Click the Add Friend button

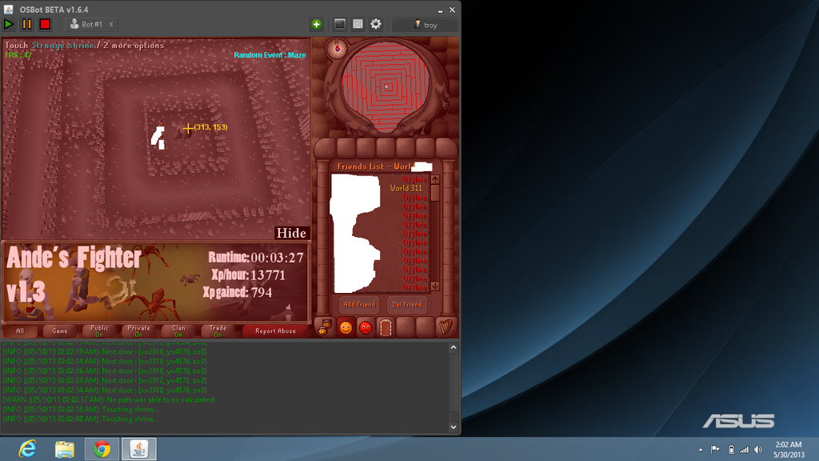tap(360, 305)
